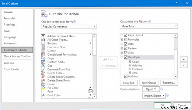The height and width of the screenshot is (110, 192).
Task: Click the Delete Sheet Columns icon
Action: tap(43, 77)
